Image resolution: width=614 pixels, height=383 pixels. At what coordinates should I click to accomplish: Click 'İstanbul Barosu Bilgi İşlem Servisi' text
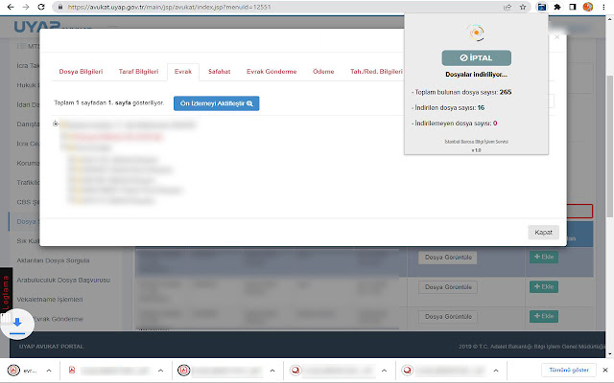tap(476, 142)
